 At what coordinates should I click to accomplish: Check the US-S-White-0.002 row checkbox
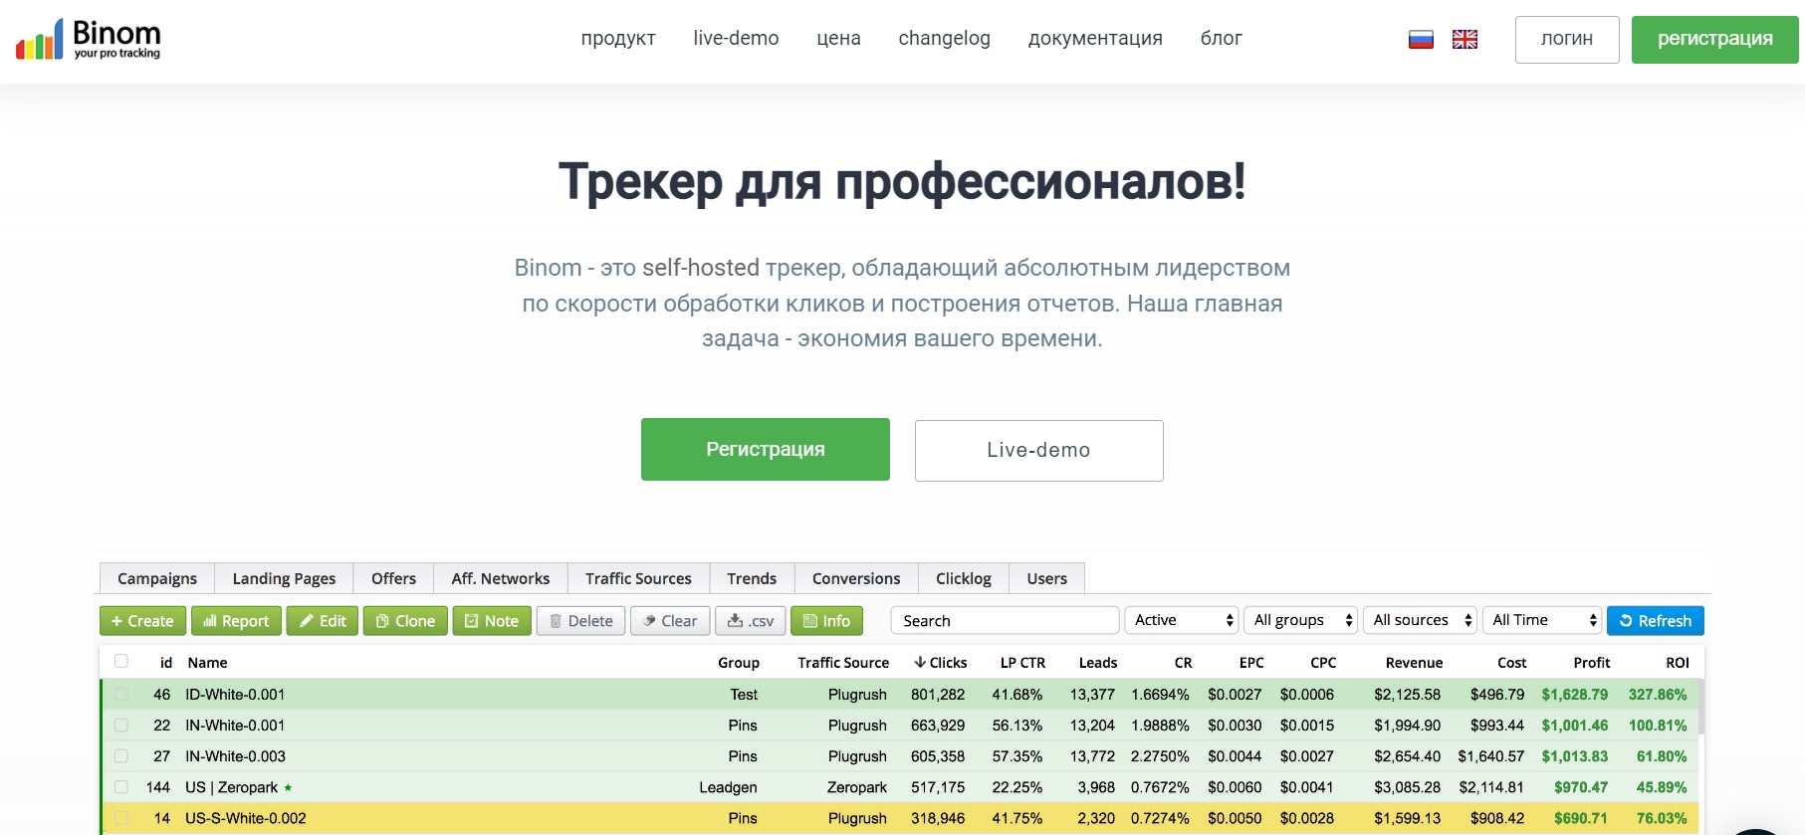coord(121,817)
